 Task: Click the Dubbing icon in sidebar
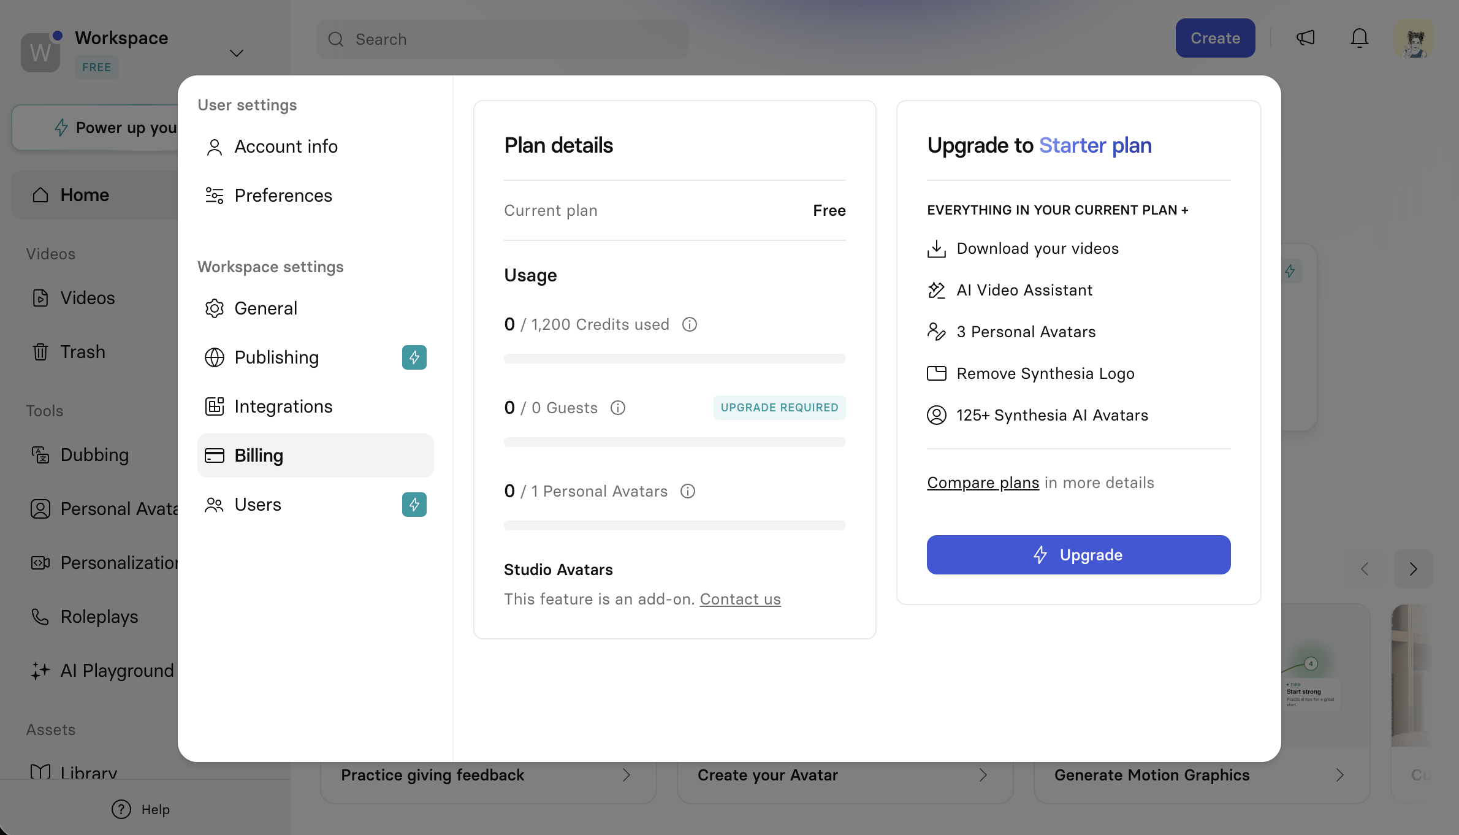pyautogui.click(x=40, y=455)
